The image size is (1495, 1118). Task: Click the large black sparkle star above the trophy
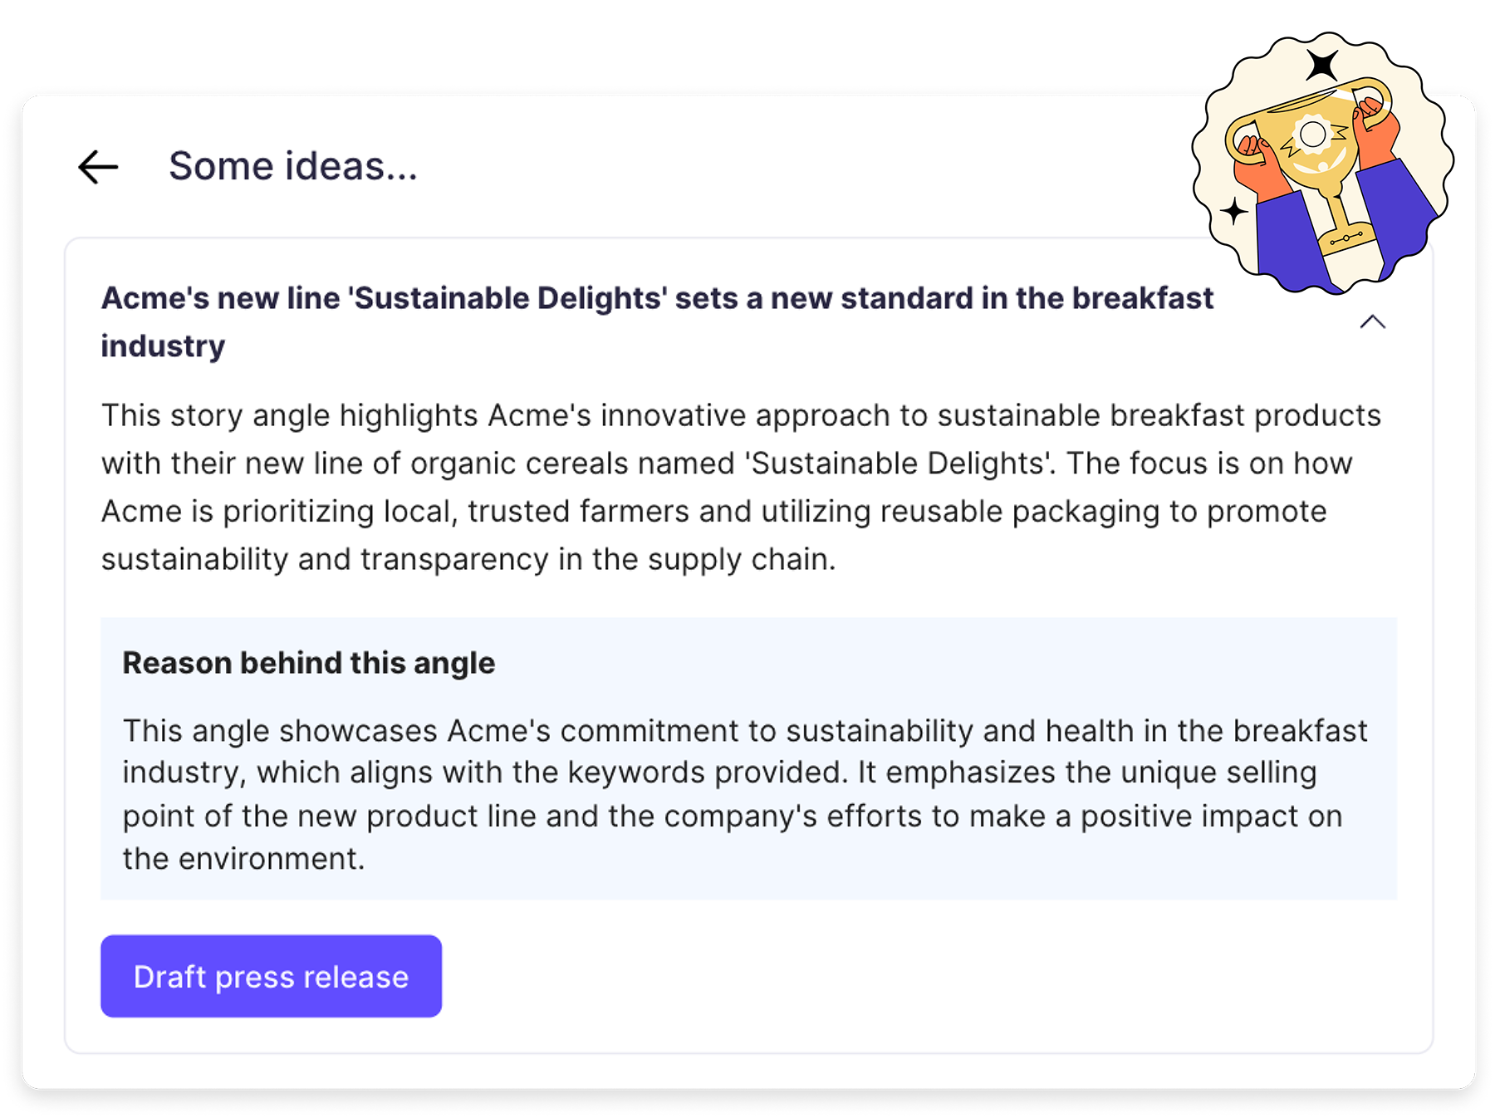[x=1321, y=64]
